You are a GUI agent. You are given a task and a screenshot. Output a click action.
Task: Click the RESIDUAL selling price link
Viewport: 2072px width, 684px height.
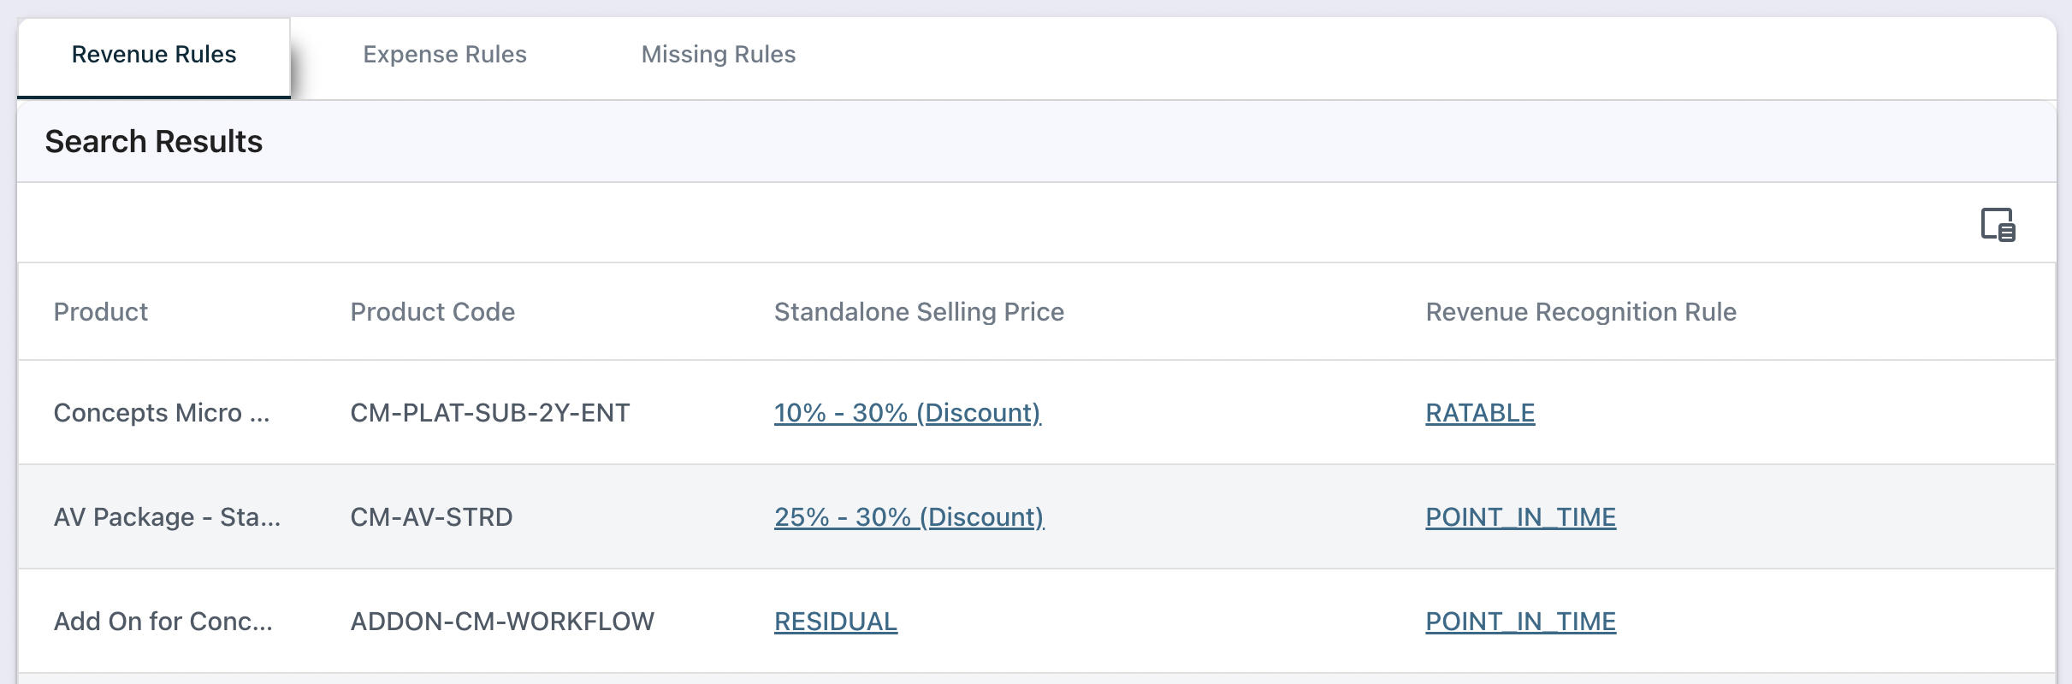click(x=836, y=622)
